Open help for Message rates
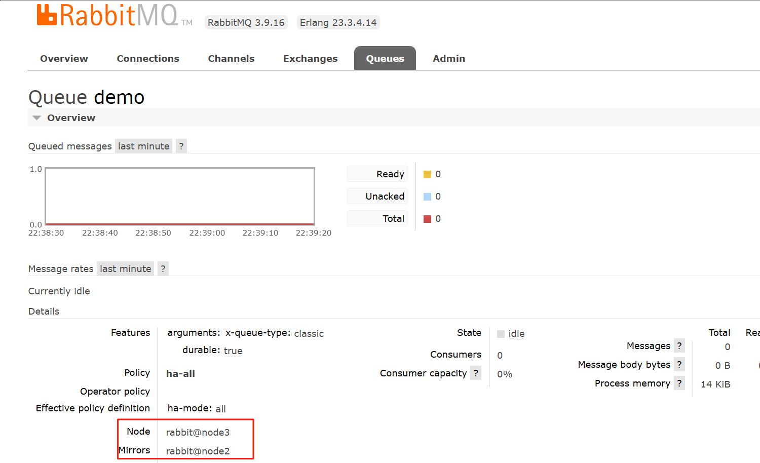This screenshot has width=760, height=463. click(x=163, y=268)
